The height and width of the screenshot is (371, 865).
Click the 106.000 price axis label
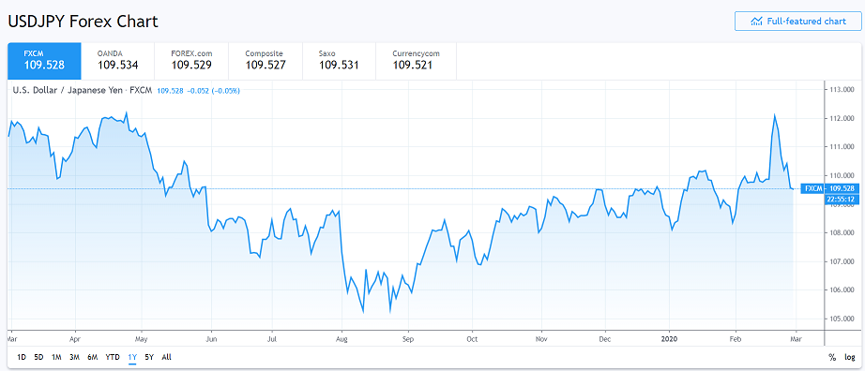(842, 290)
